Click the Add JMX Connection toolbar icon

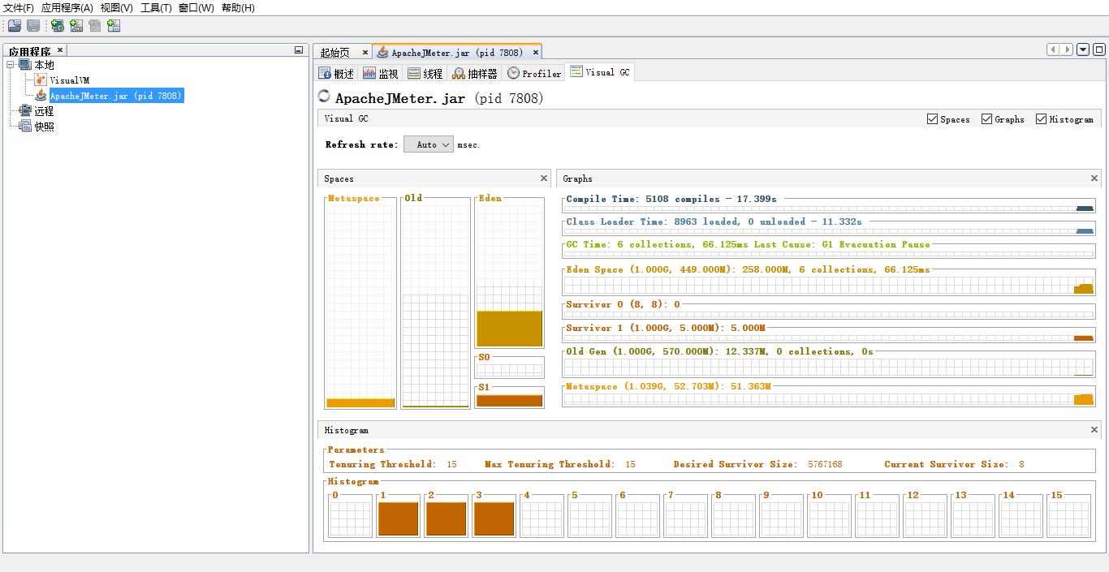(76, 26)
